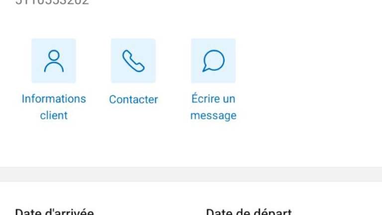Image resolution: width=382 pixels, height=215 pixels.
Task: Select the booking number at top
Action: coord(52,2)
